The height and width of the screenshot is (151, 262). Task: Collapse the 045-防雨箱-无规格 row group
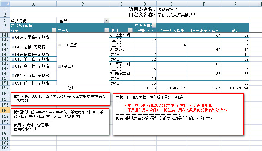[13, 38]
